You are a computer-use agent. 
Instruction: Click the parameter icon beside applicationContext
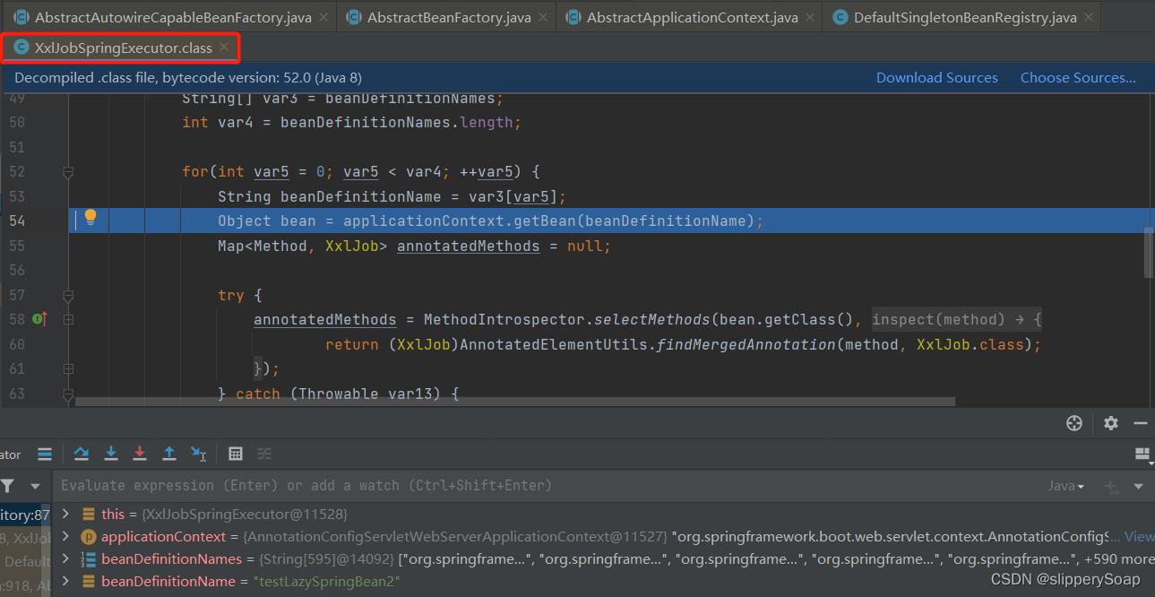(89, 537)
